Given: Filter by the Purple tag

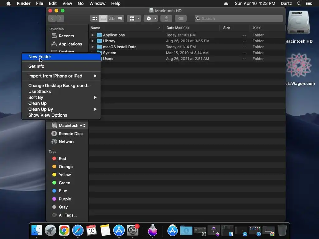Looking at the screenshot, I should [62, 199].
